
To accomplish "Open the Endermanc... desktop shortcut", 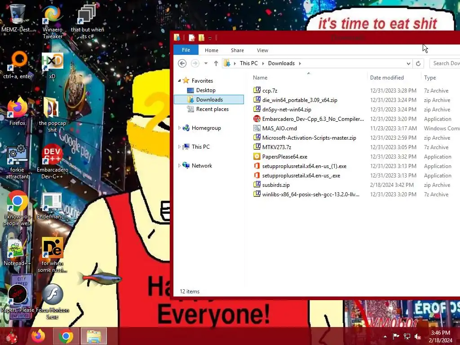I will click(52, 205).
